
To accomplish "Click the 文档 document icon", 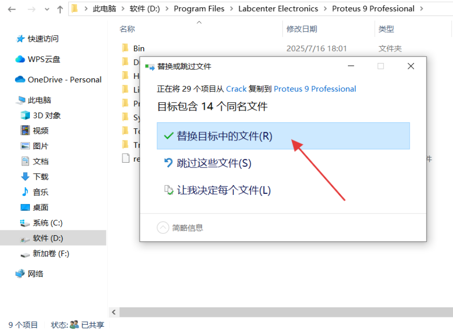I will pyautogui.click(x=25, y=161).
